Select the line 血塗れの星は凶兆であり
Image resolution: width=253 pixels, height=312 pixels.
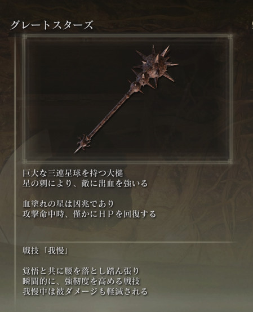68,204
